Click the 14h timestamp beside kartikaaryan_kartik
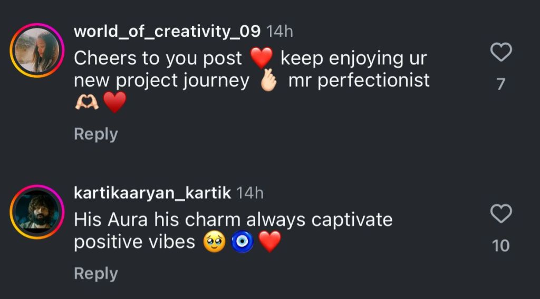The width and height of the screenshot is (540, 299). pos(250,193)
